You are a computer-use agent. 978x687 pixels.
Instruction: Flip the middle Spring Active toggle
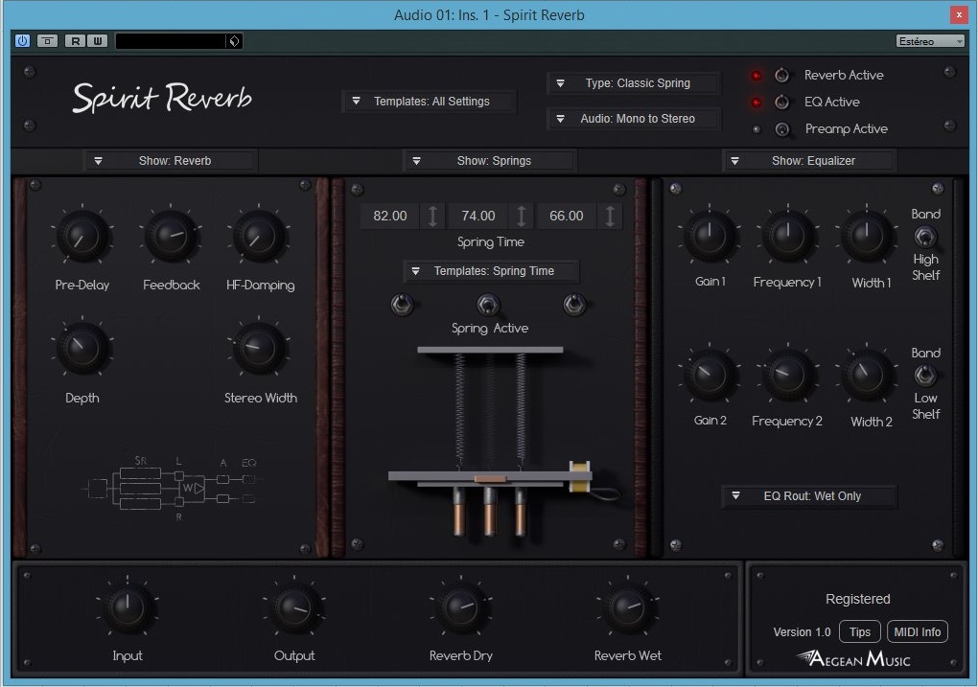(488, 305)
